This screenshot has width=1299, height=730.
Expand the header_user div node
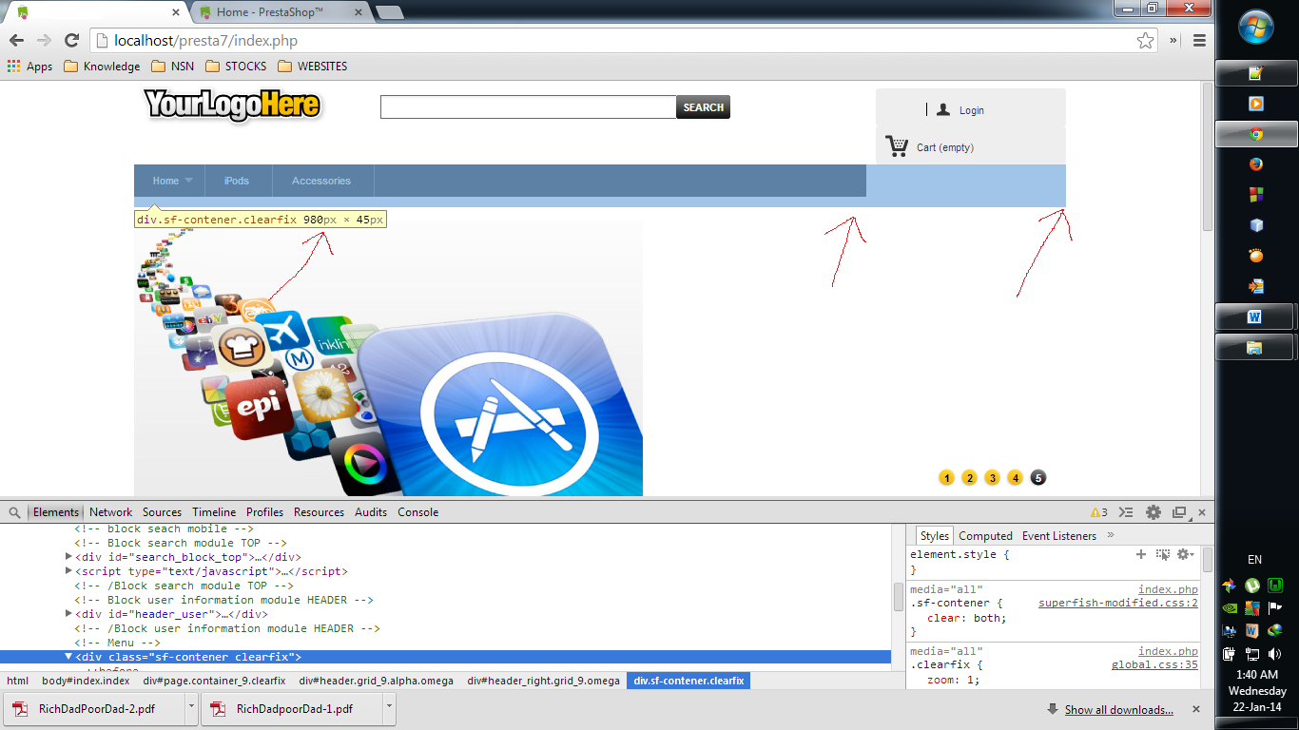pyautogui.click(x=68, y=614)
